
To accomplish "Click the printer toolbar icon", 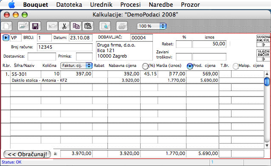I will pos(122,26).
